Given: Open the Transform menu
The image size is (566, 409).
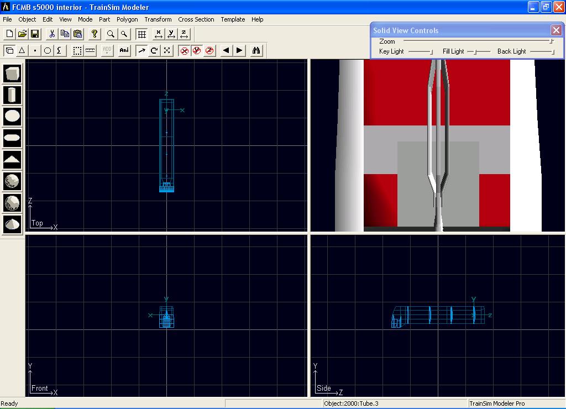Looking at the screenshot, I should (x=158, y=19).
